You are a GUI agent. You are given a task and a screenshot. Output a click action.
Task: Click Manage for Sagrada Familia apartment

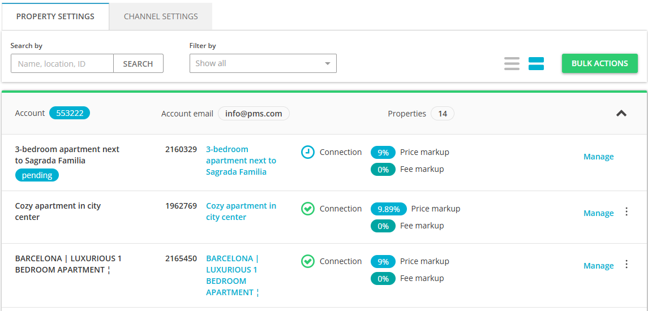coord(598,157)
